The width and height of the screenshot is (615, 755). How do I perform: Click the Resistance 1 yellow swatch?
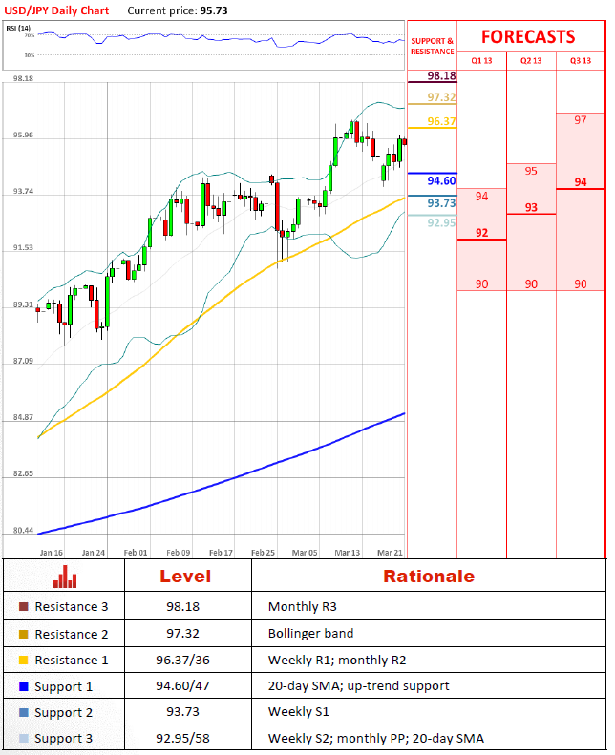[x=24, y=660]
